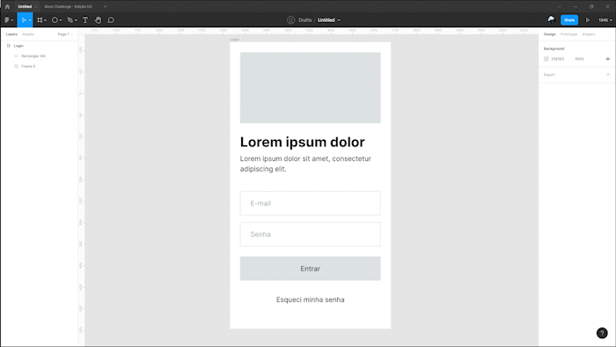This screenshot has width=616, height=347.
Task: Activate the Untitled file tab
Action: (x=25, y=7)
